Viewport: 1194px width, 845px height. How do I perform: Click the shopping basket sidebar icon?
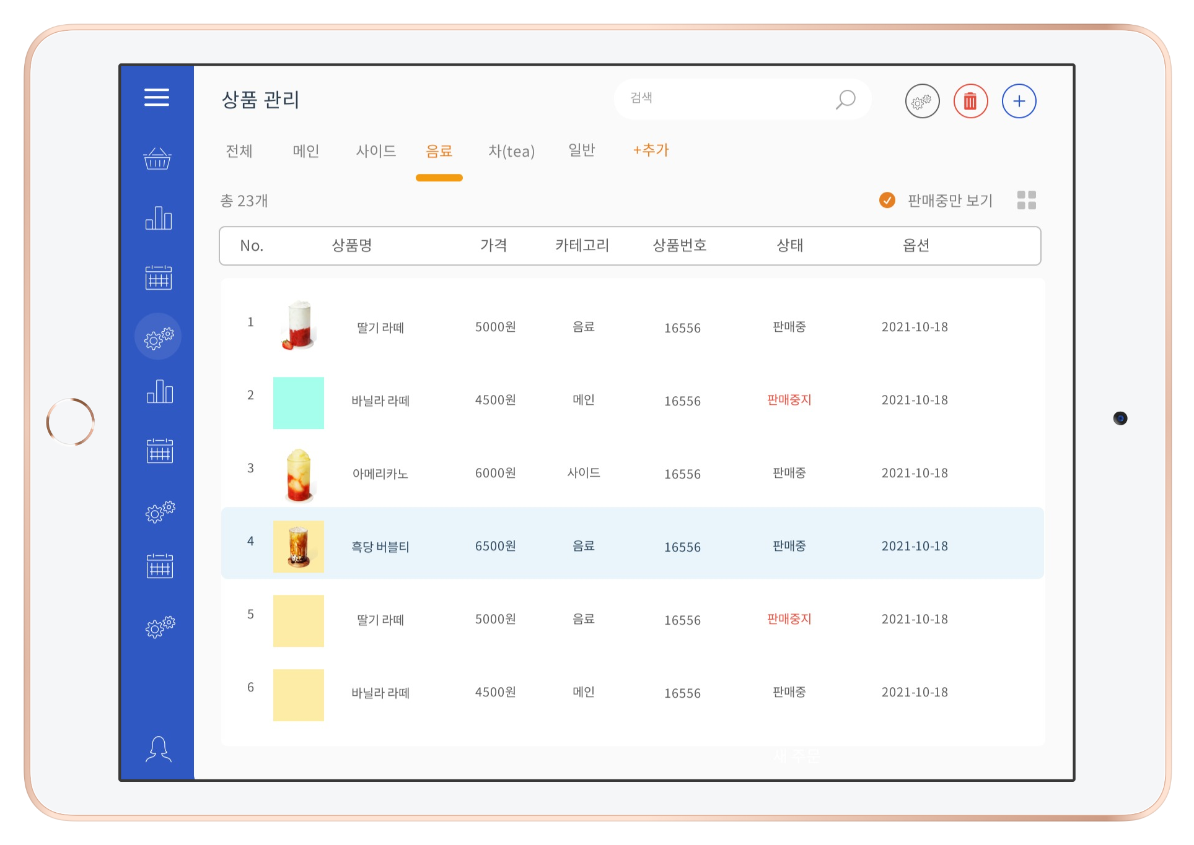pos(157,159)
